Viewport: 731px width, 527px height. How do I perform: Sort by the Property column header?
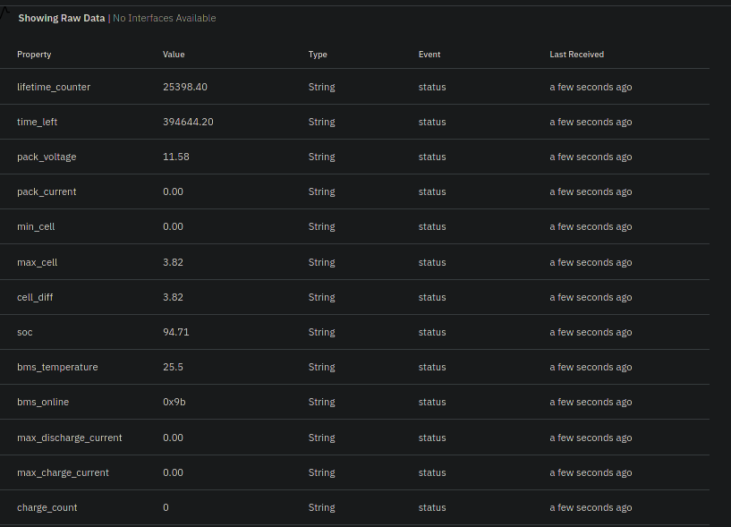tap(34, 55)
